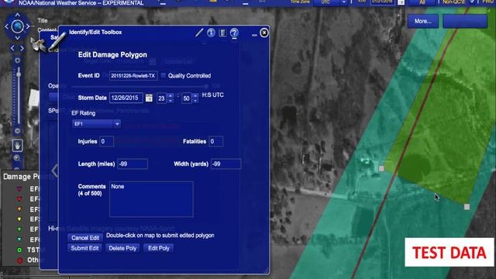
Task: Zoom out with the slider minus button
Action: (17, 131)
